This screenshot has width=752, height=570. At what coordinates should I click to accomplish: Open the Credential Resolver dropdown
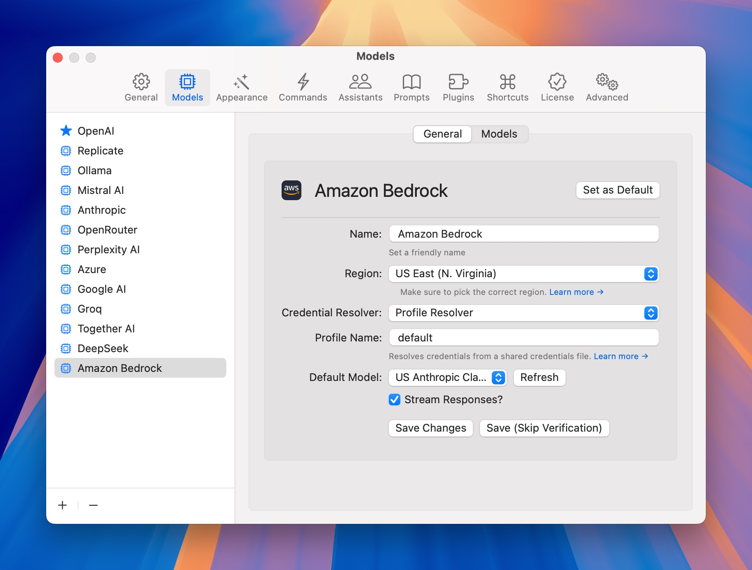click(524, 313)
